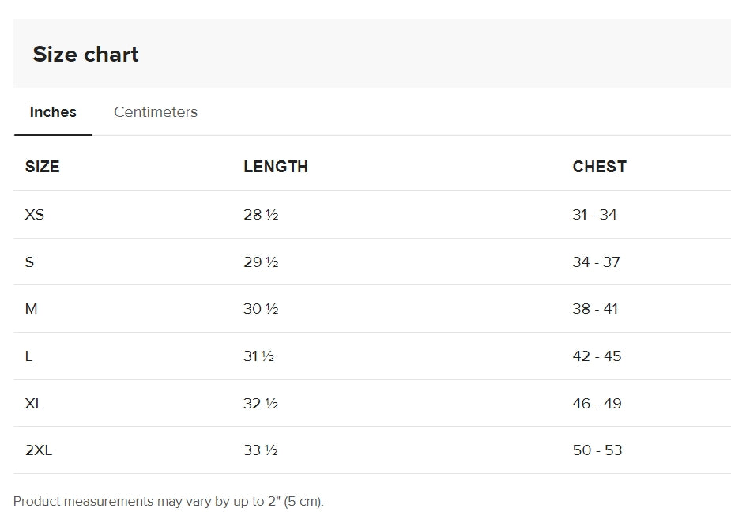Select the Inches tab
The height and width of the screenshot is (527, 731).
[x=53, y=112]
